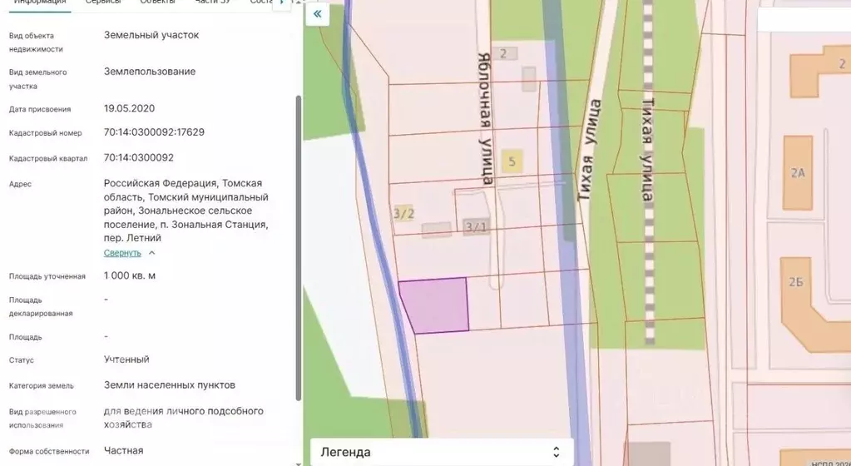Click building marker 2 near the top of the map
This screenshot has height=466, width=851.
coord(503,54)
